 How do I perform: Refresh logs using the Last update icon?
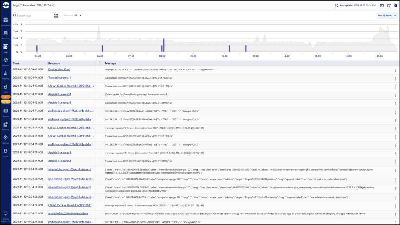point(336,5)
